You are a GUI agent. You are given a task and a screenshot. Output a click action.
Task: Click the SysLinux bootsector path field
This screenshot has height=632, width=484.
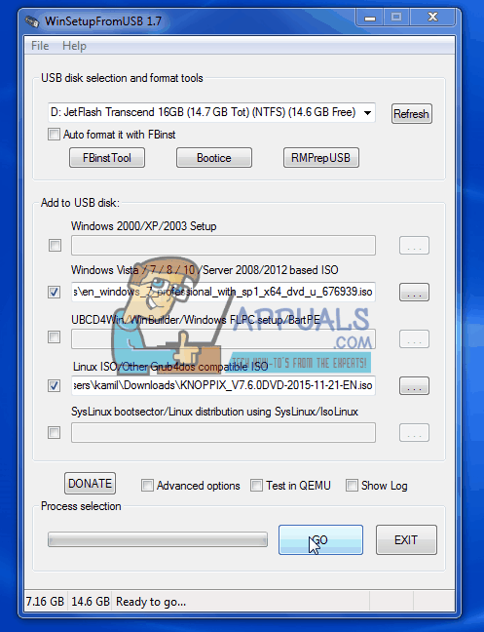[223, 432]
